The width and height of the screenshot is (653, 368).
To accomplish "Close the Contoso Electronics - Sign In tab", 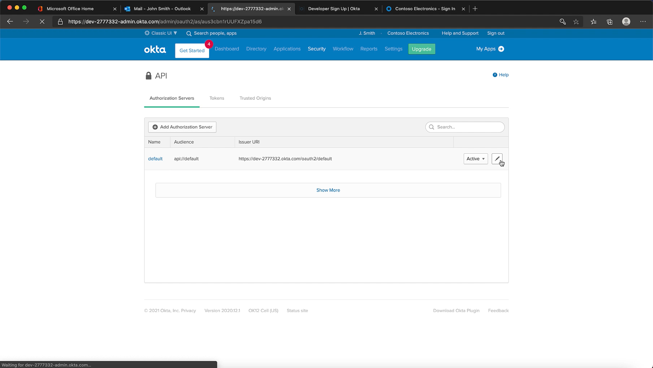I will coord(463,9).
